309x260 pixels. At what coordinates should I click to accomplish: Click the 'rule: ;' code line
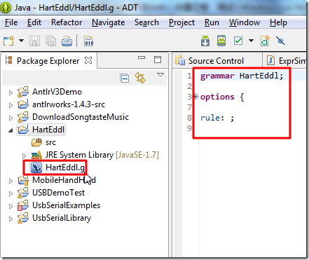pos(217,118)
